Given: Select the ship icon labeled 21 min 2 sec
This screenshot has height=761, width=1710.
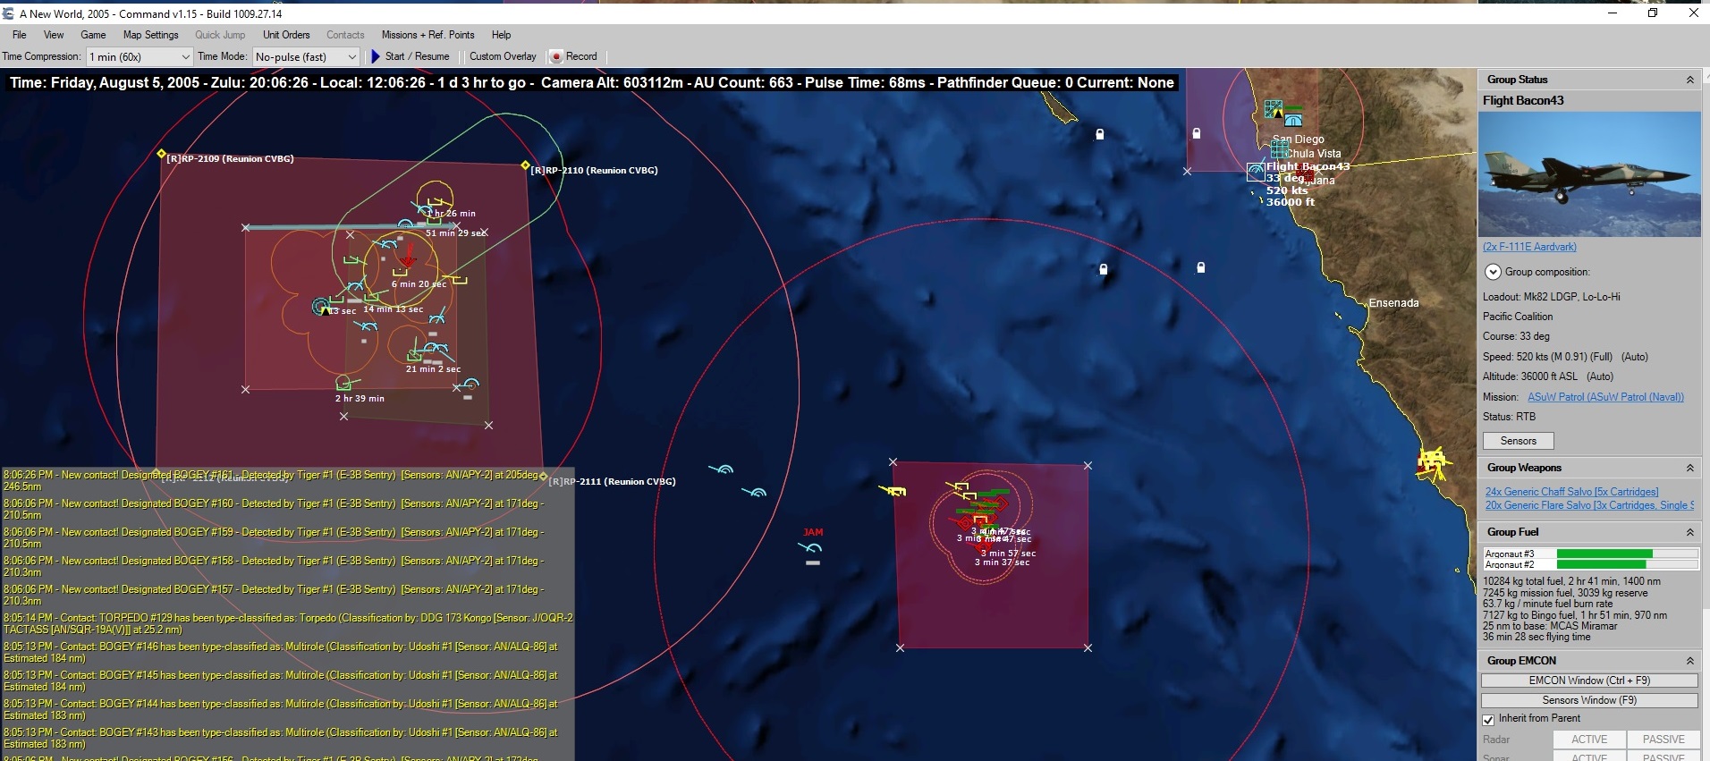Looking at the screenshot, I should (414, 355).
